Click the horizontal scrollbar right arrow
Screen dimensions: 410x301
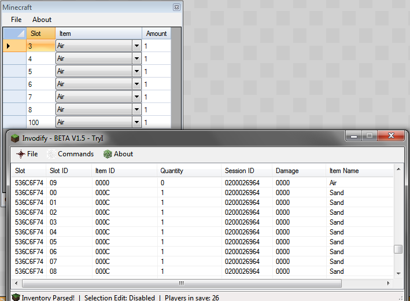pos(388,283)
